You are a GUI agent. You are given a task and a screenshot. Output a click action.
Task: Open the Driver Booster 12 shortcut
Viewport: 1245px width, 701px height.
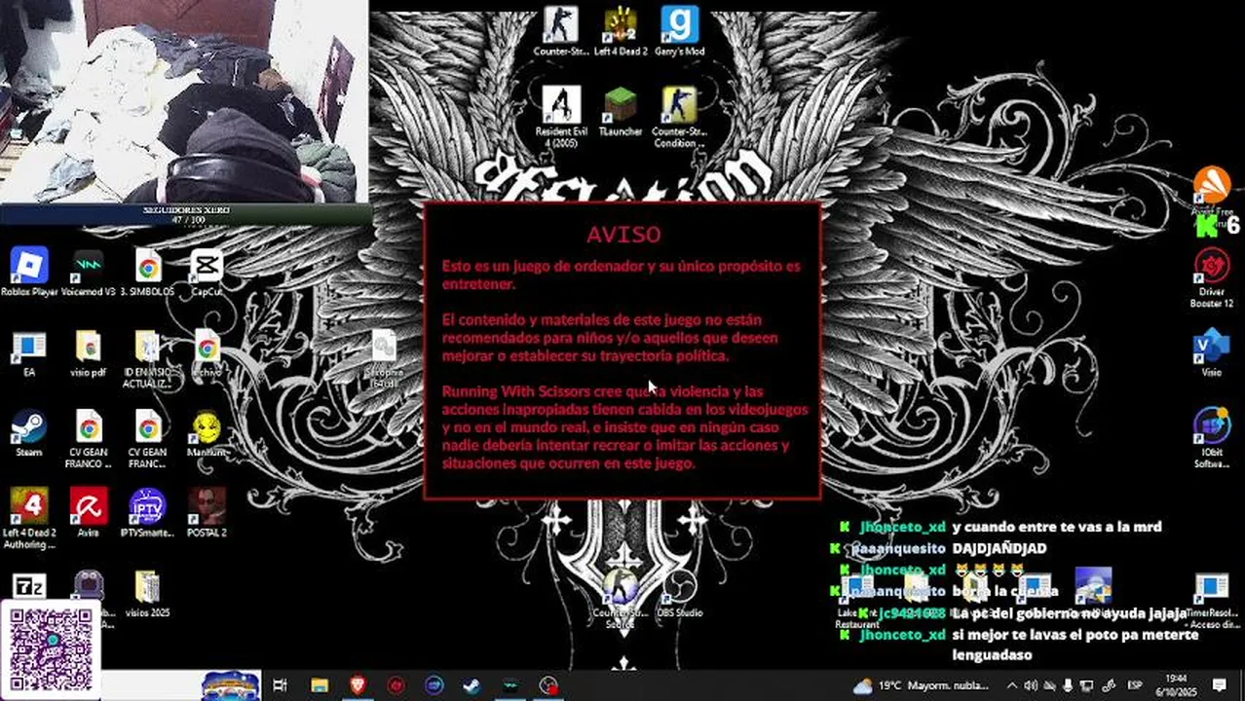coord(1212,279)
